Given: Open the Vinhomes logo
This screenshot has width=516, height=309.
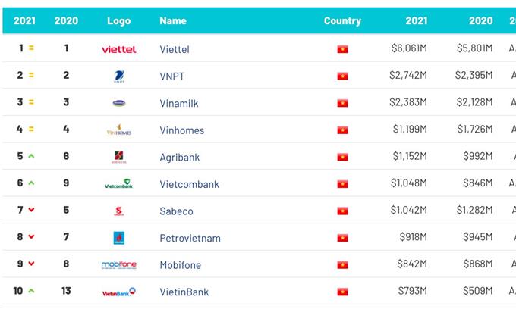Looking at the screenshot, I should (119, 130).
